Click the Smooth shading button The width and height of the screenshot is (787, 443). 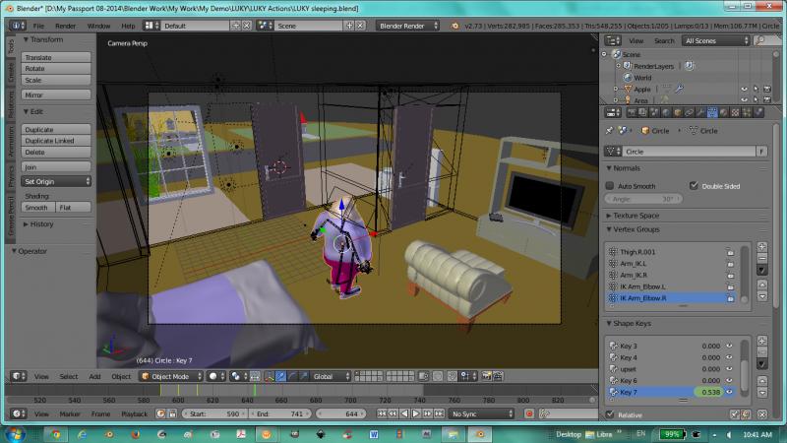(x=36, y=208)
